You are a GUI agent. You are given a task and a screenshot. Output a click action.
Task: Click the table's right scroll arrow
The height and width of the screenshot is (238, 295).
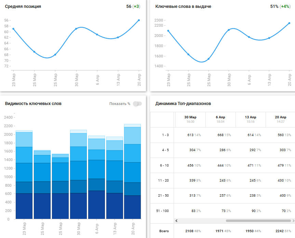[x=293, y=221]
